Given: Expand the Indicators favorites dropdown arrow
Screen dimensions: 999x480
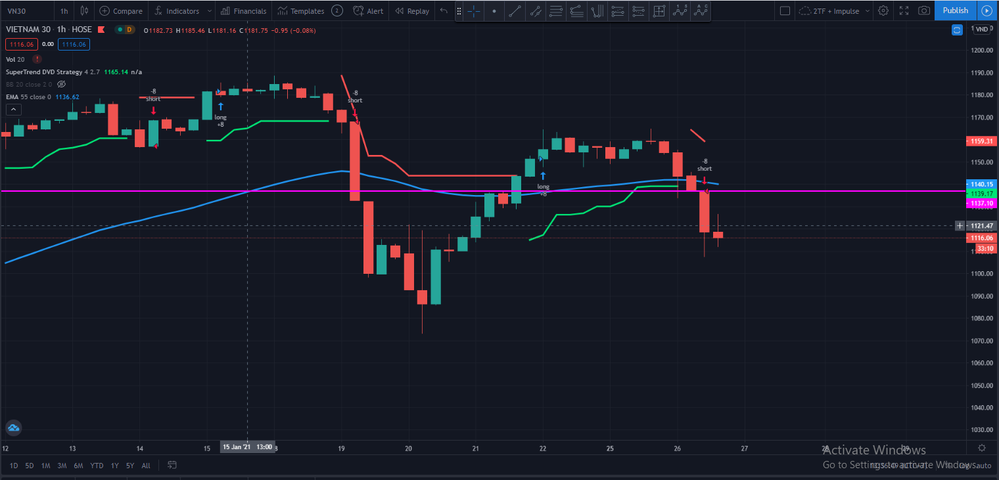Looking at the screenshot, I should (x=209, y=11).
